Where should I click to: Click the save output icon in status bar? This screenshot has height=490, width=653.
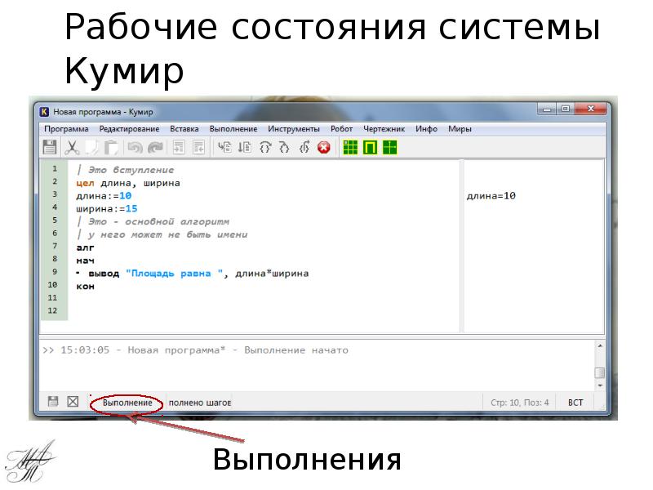pyautogui.click(x=53, y=402)
